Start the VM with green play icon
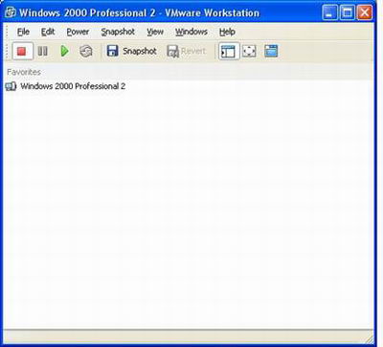 tap(65, 51)
